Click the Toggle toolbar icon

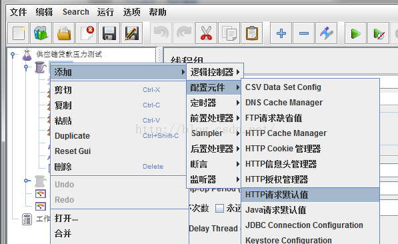coord(327,33)
